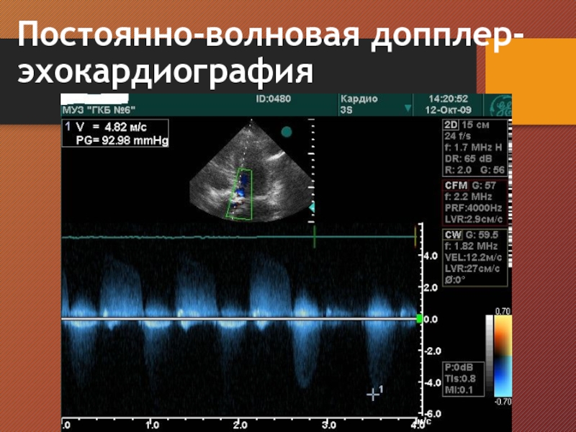Screen dimensions: 576x432
Task: Click the text "P:0dB"
Action: [x=459, y=367]
